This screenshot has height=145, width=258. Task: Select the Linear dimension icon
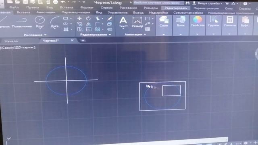(148, 19)
